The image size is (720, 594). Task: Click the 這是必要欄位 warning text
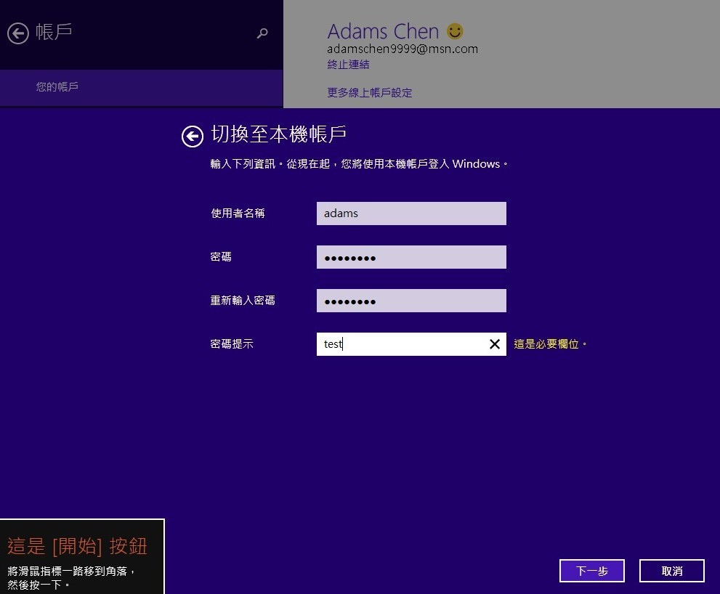pyautogui.click(x=550, y=343)
